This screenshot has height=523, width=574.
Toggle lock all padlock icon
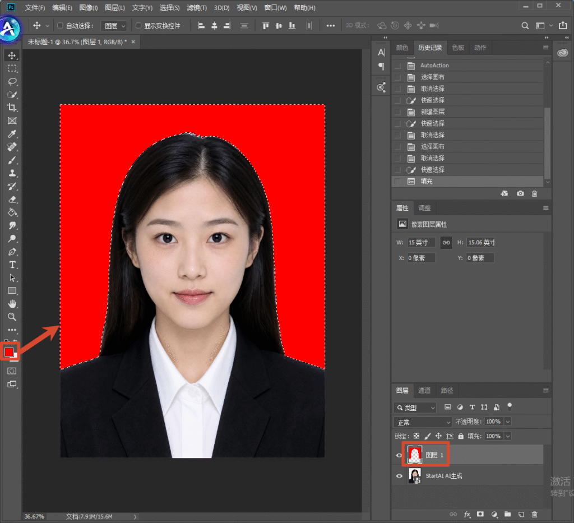coord(461,436)
